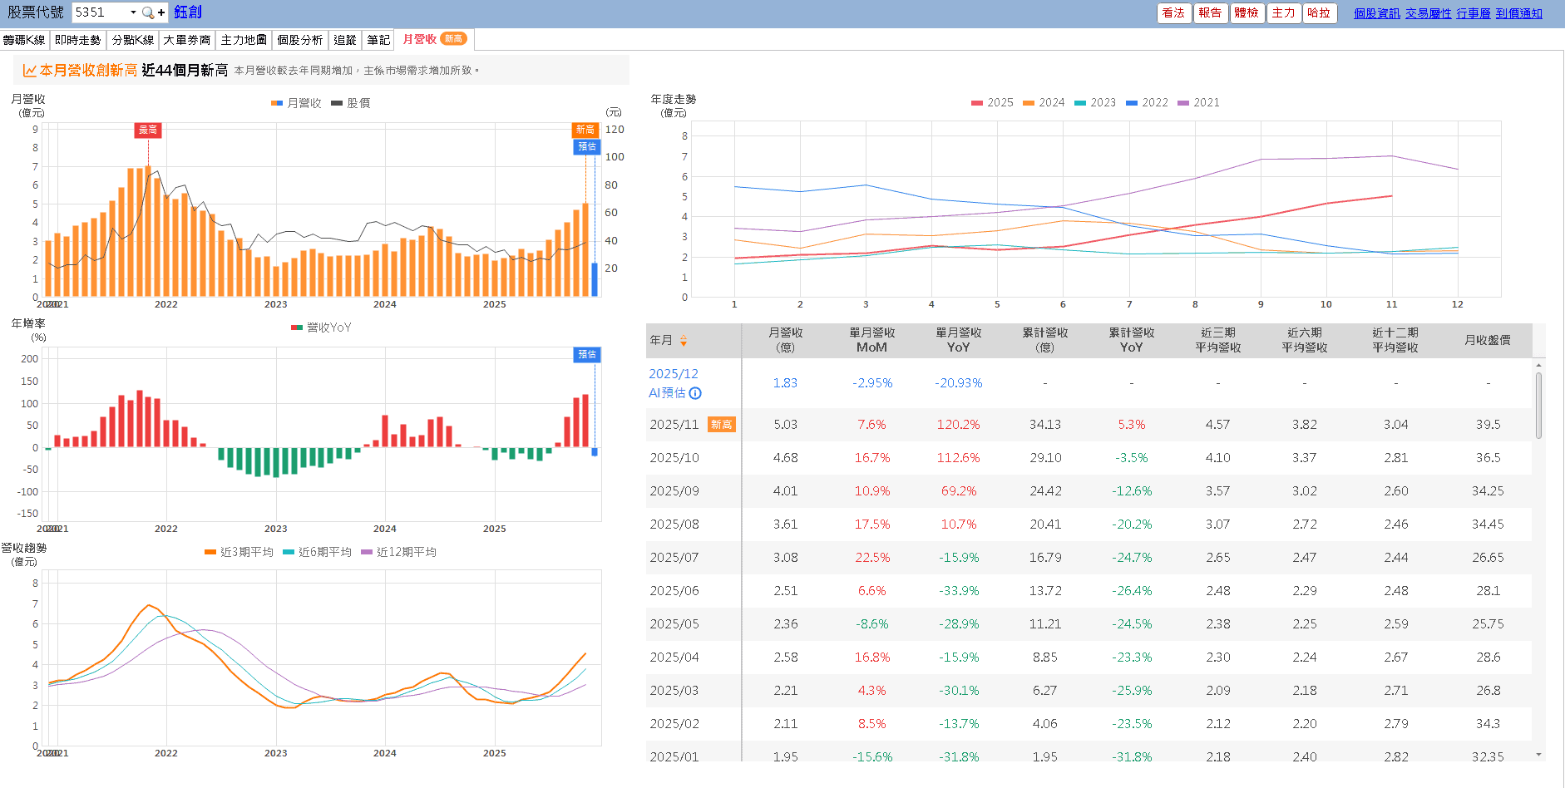Click the magnifier search icon beside stock code
Image resolution: width=1565 pixels, height=788 pixels.
147,12
